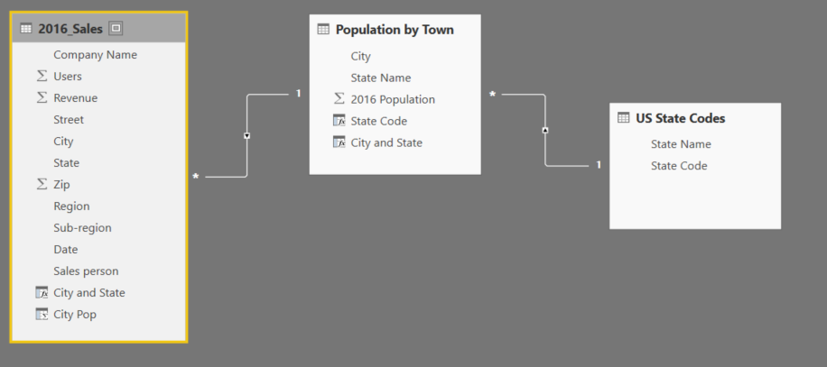The width and height of the screenshot is (827, 367).
Task: Click the Population by Town table header
Action: (395, 30)
